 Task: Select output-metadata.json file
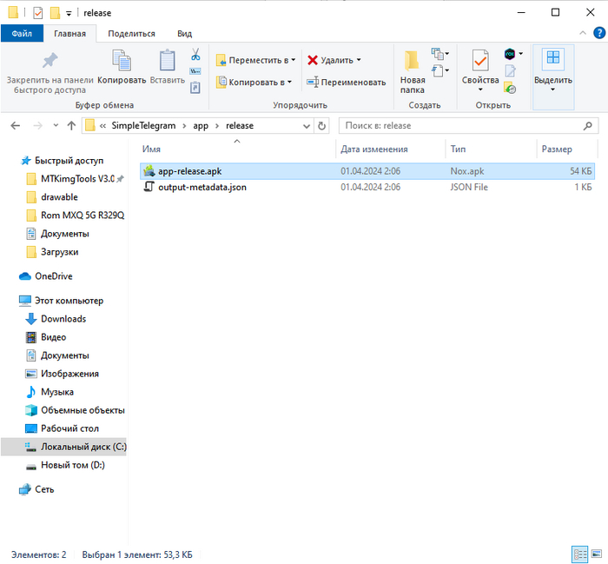tap(202, 187)
